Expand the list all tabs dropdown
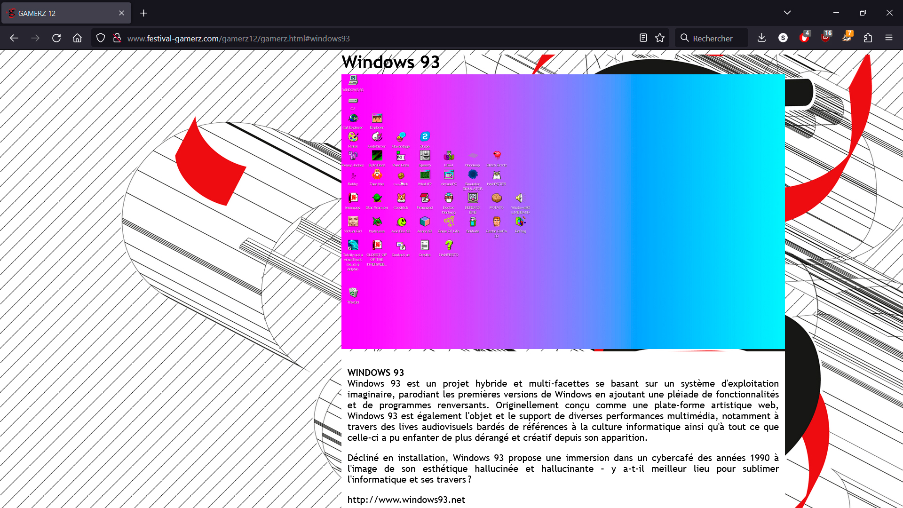The width and height of the screenshot is (903, 508). coord(787,13)
